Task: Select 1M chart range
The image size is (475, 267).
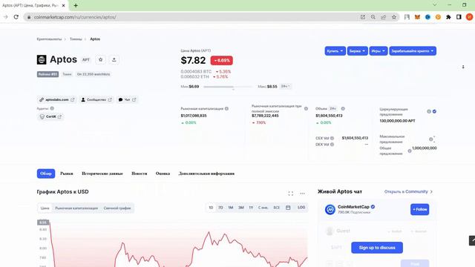Action: click(231, 208)
